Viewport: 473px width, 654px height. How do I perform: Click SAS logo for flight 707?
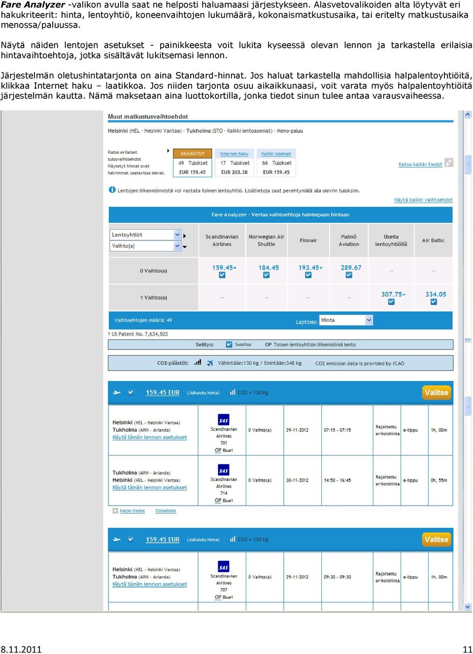224,566
